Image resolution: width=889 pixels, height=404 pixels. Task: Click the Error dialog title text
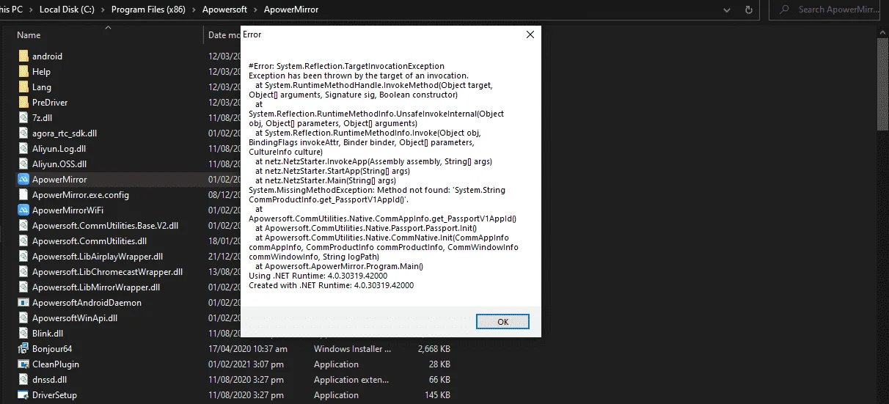click(252, 34)
